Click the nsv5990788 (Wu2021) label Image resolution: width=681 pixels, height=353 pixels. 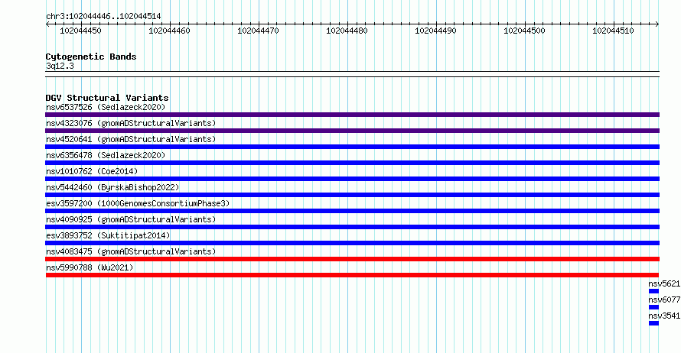click(90, 267)
